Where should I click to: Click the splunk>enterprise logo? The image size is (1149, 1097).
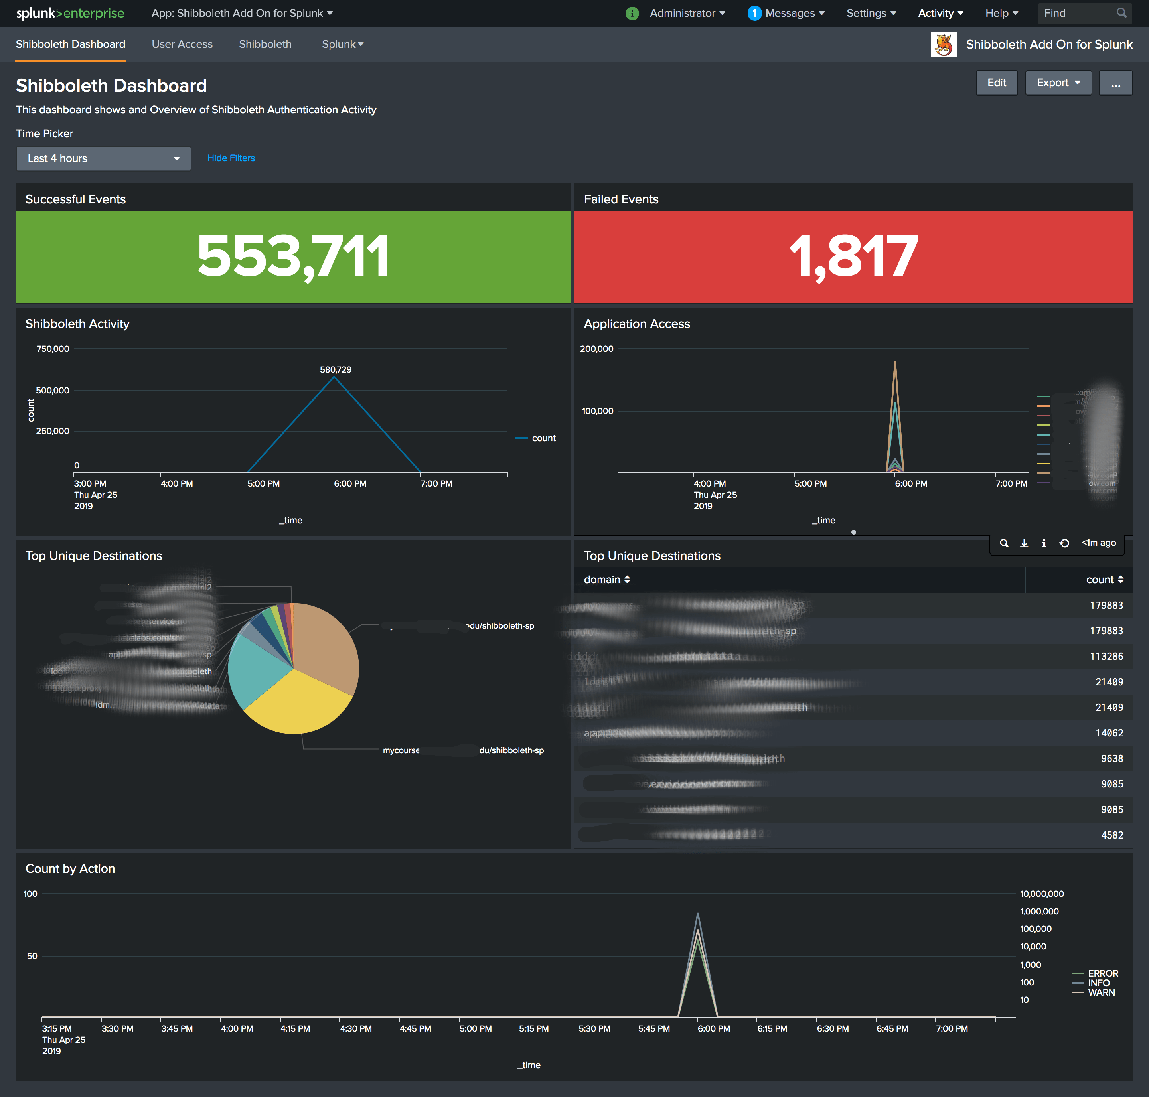(x=70, y=13)
